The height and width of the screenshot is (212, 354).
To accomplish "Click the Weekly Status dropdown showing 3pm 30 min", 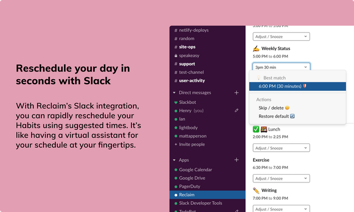I will pos(281,67).
